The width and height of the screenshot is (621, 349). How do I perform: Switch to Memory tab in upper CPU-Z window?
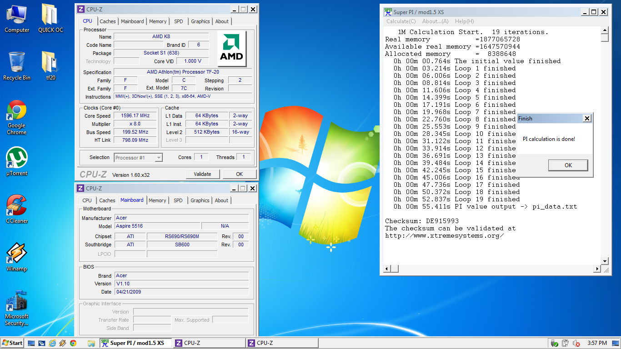(158, 21)
